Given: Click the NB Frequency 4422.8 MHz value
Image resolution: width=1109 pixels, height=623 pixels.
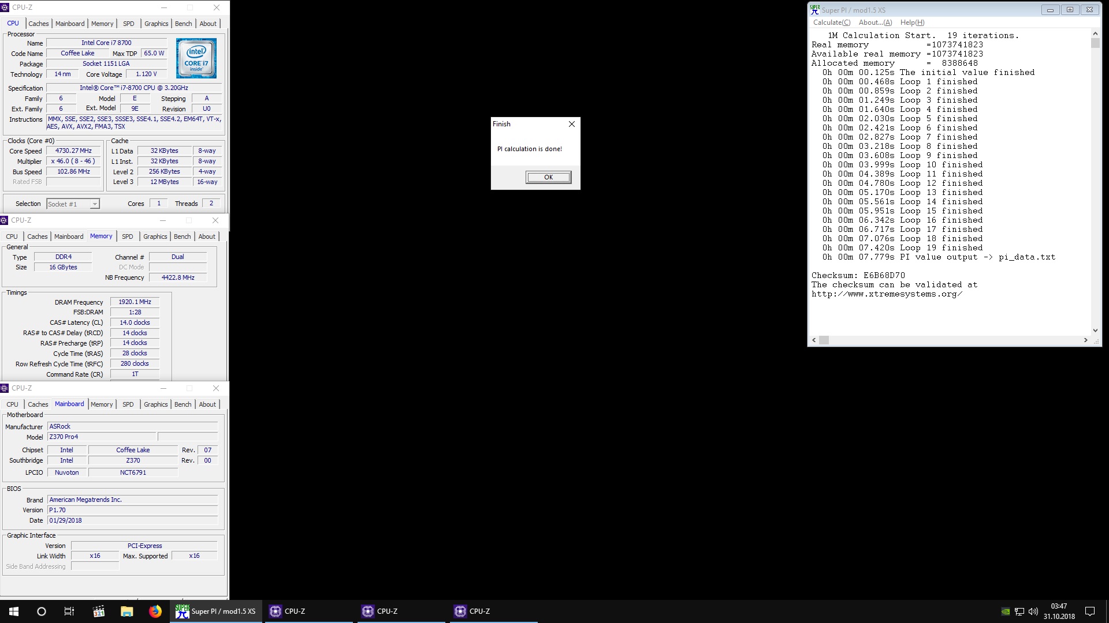Looking at the screenshot, I should coord(178,277).
